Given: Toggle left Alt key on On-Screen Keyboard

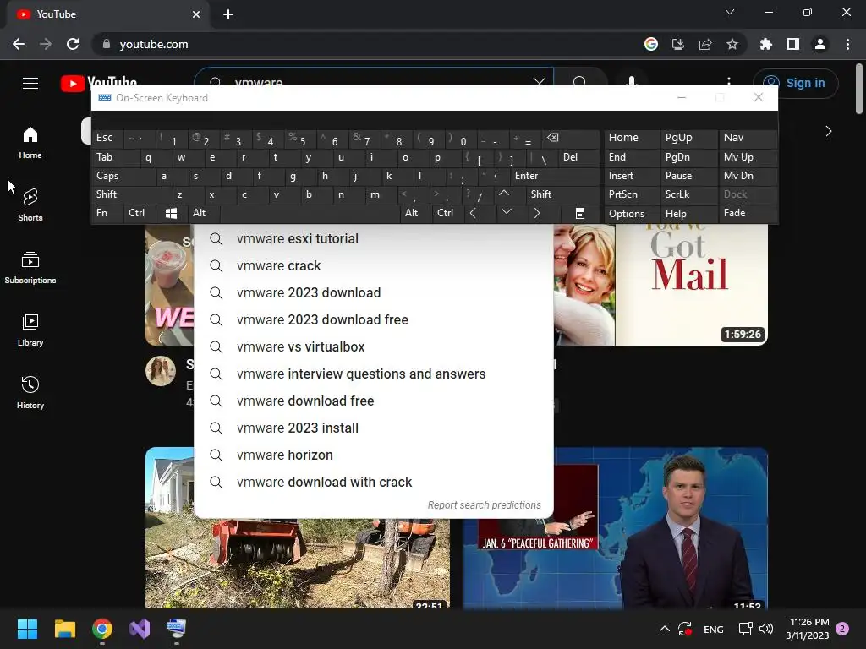Looking at the screenshot, I should pos(204,213).
